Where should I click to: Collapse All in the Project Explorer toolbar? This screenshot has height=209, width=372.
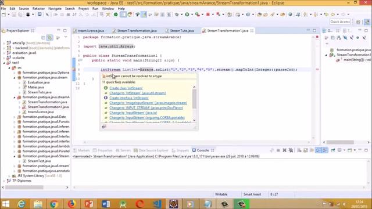coord(43,37)
